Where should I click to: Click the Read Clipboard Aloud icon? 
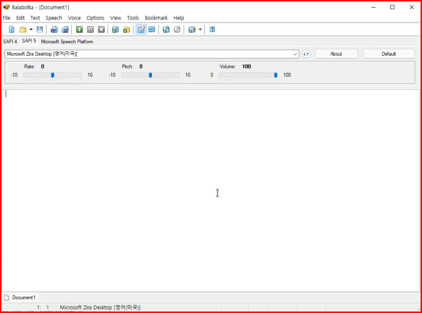click(x=116, y=29)
